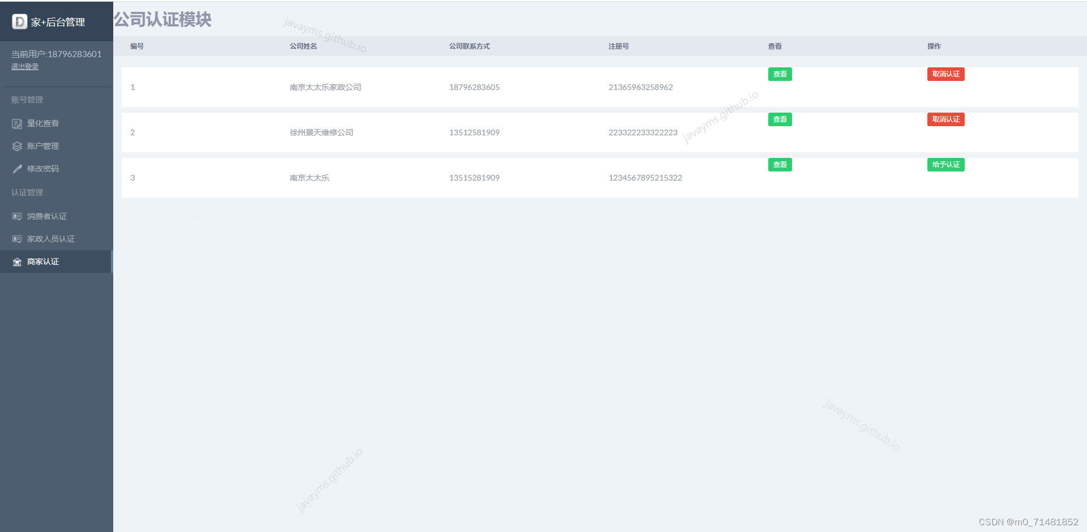Select the 商家认证 menu item

click(57, 261)
